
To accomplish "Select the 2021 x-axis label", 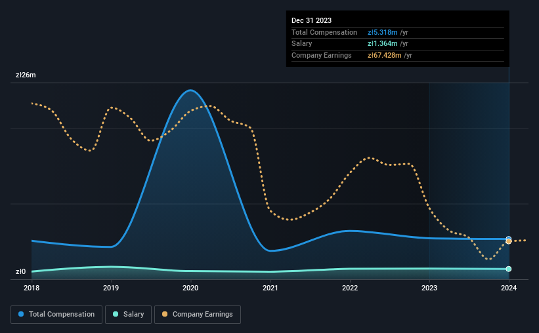I will [270, 288].
